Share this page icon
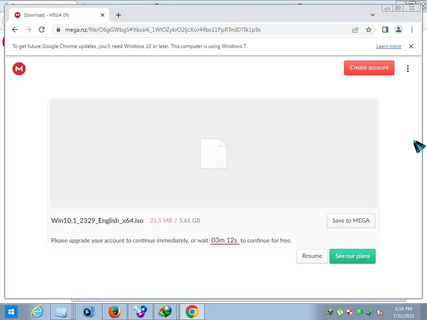Viewport: 427px width, 320px height. 355,30
